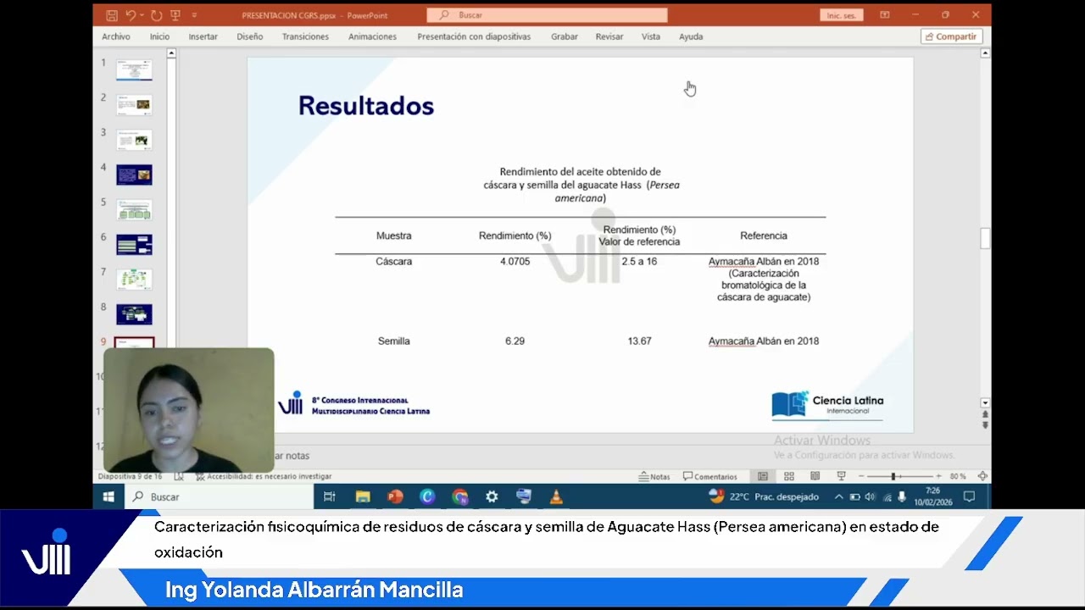Viewport: 1085px width, 610px height.
Task: Open the Transiciones tab
Action: (x=305, y=36)
